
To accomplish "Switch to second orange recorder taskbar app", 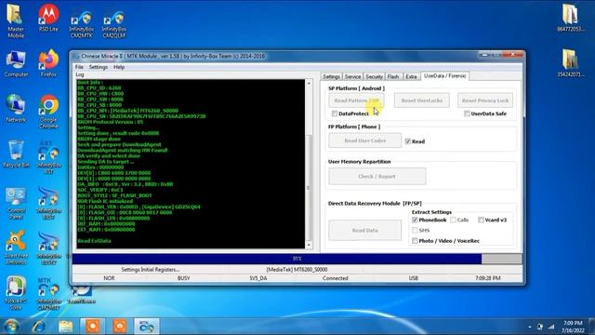I will (120, 327).
